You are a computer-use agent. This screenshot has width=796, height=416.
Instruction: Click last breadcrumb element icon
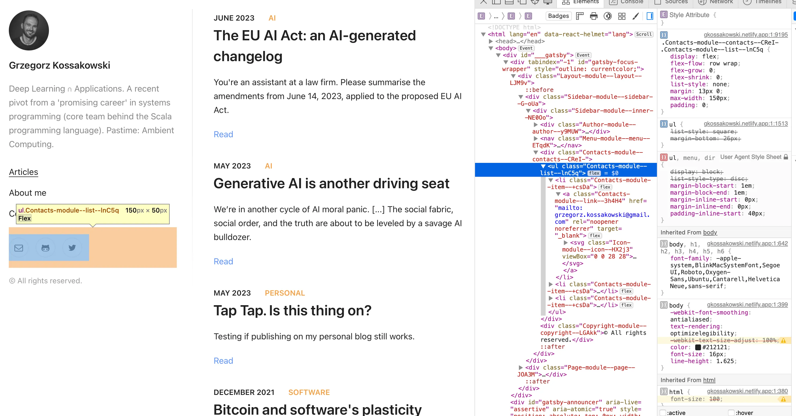[529, 16]
